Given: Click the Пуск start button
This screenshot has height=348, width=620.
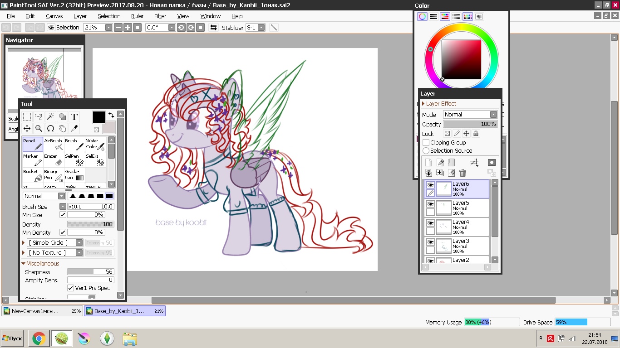Looking at the screenshot, I should pyautogui.click(x=12, y=338).
